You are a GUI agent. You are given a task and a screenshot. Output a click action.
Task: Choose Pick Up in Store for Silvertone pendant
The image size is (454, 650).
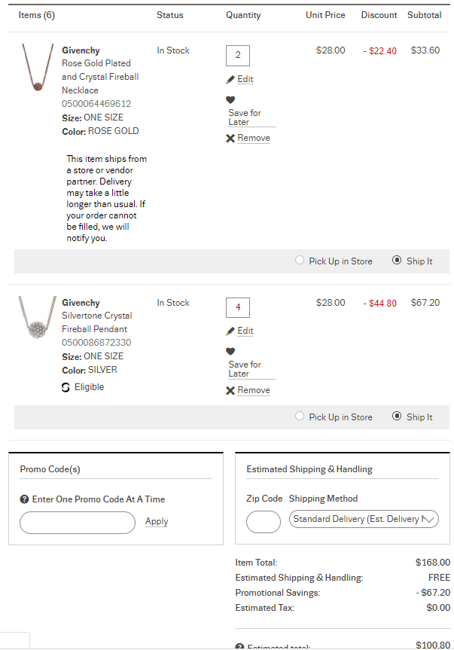[x=300, y=417]
